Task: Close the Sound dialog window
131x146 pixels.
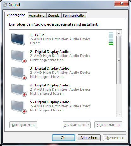Action: pos(122,3)
